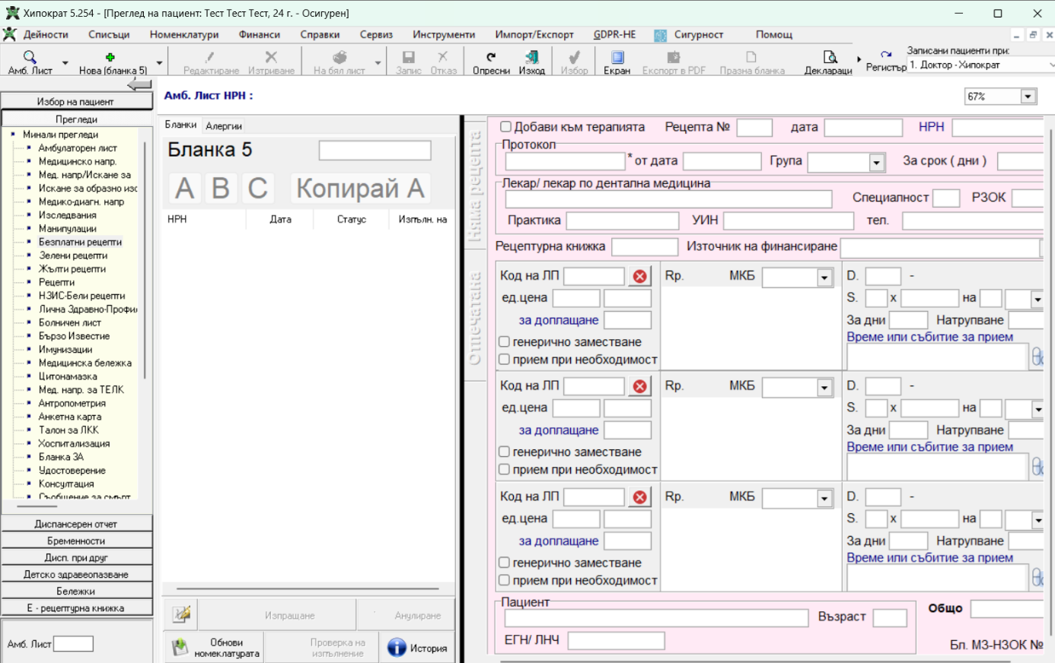Open the Справки menu
Screen dimensions: 1055x663
point(320,35)
